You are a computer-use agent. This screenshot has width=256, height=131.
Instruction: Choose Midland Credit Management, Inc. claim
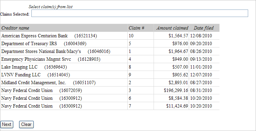coord(110,82)
